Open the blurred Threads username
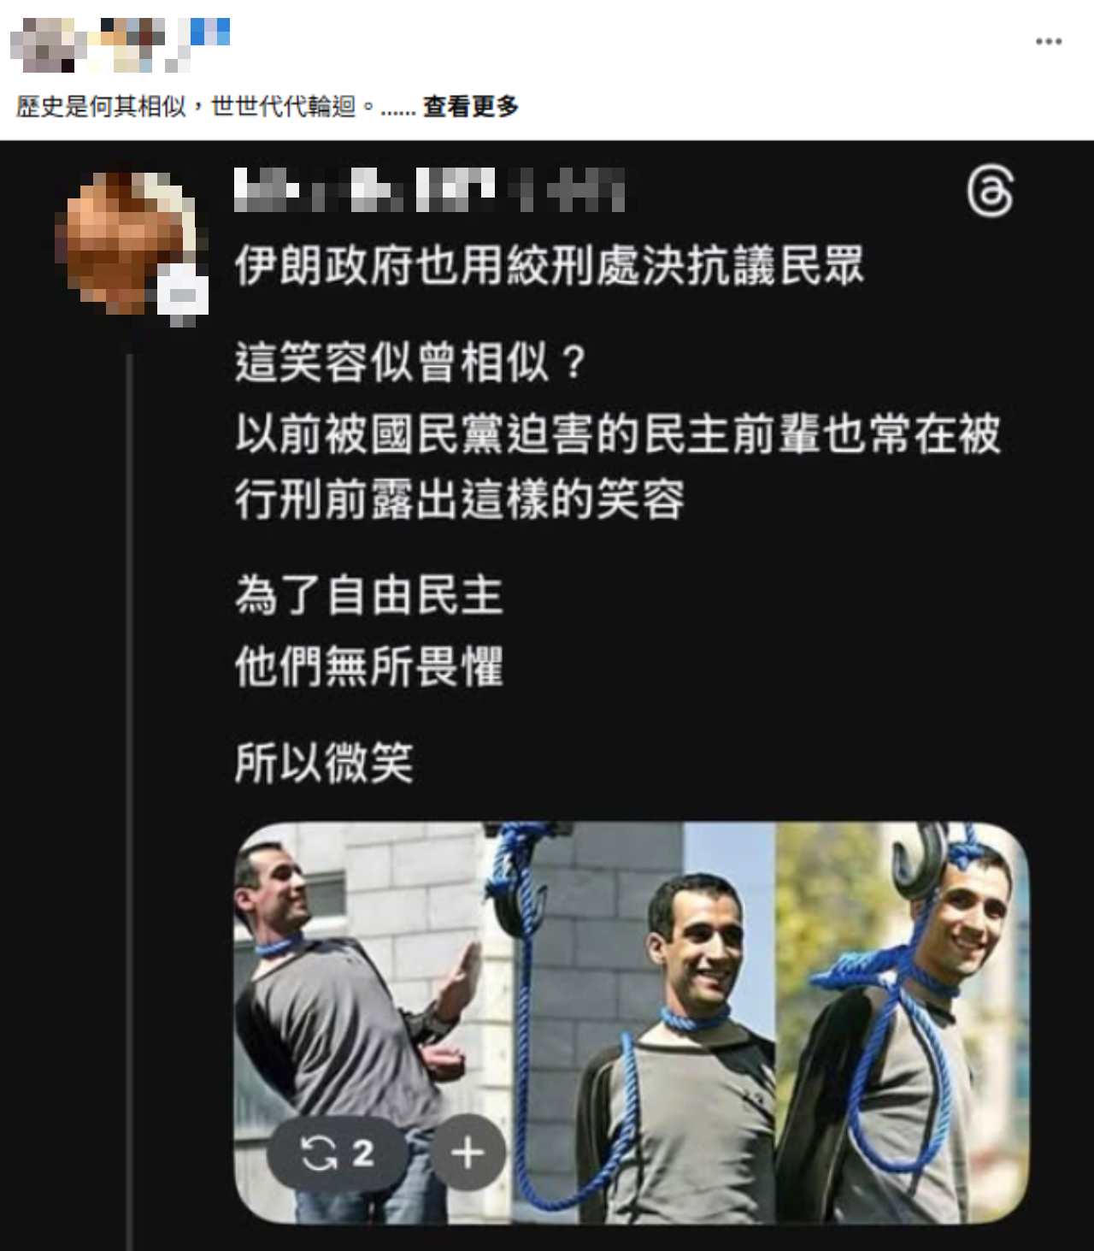1094x1251 pixels. point(430,190)
